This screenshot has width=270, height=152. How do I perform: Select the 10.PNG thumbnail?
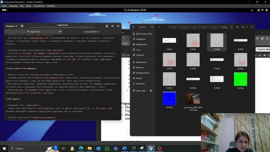click(x=193, y=79)
